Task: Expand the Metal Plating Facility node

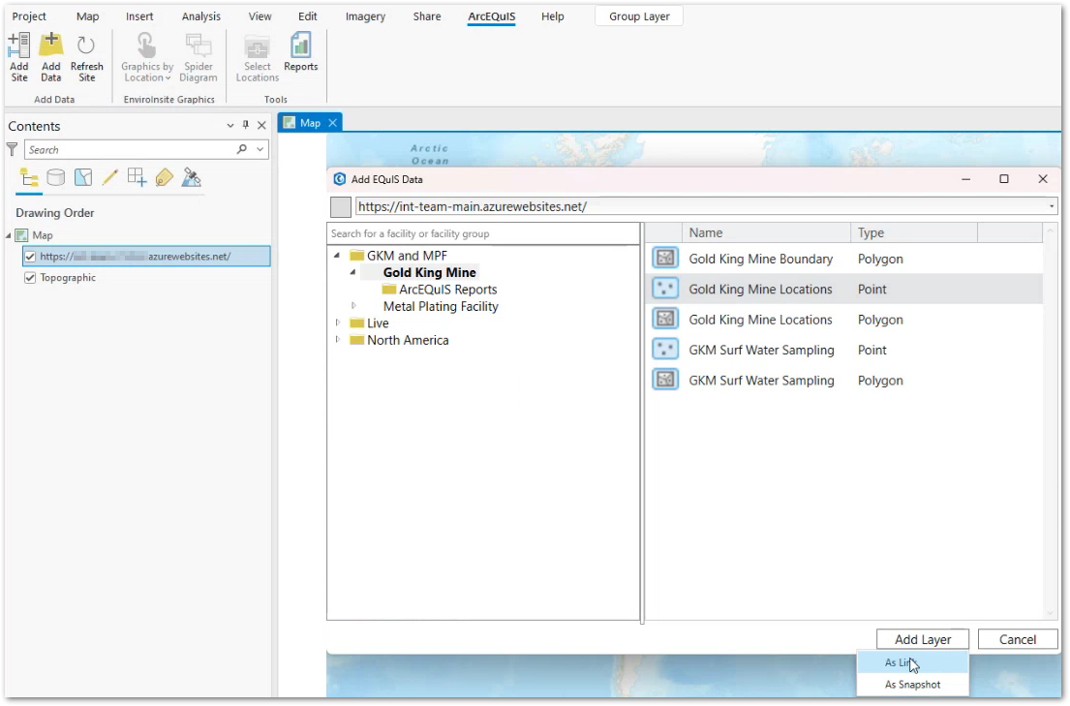Action: (x=352, y=306)
